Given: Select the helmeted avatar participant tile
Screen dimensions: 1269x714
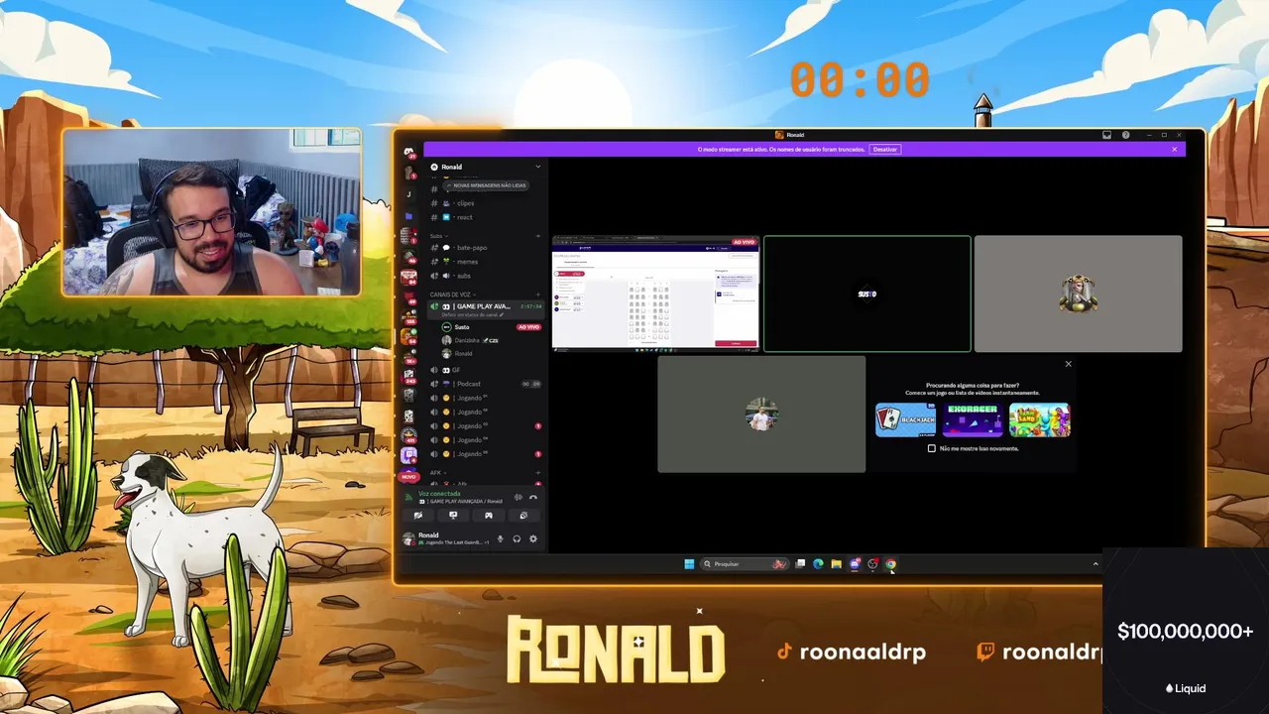Looking at the screenshot, I should [1078, 294].
